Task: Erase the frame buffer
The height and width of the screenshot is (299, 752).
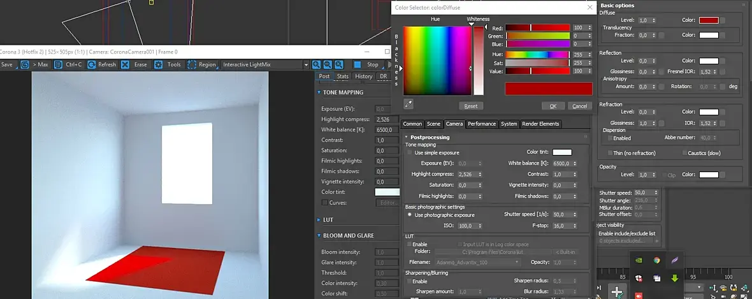Action: 134,64
